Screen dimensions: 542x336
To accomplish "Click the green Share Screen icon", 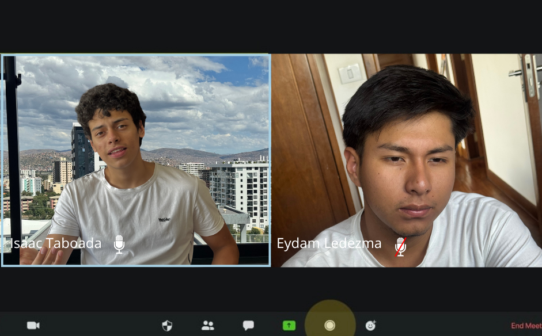I will pyautogui.click(x=289, y=326).
